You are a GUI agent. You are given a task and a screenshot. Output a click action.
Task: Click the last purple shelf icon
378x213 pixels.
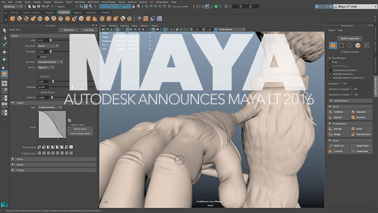[x=160, y=18]
